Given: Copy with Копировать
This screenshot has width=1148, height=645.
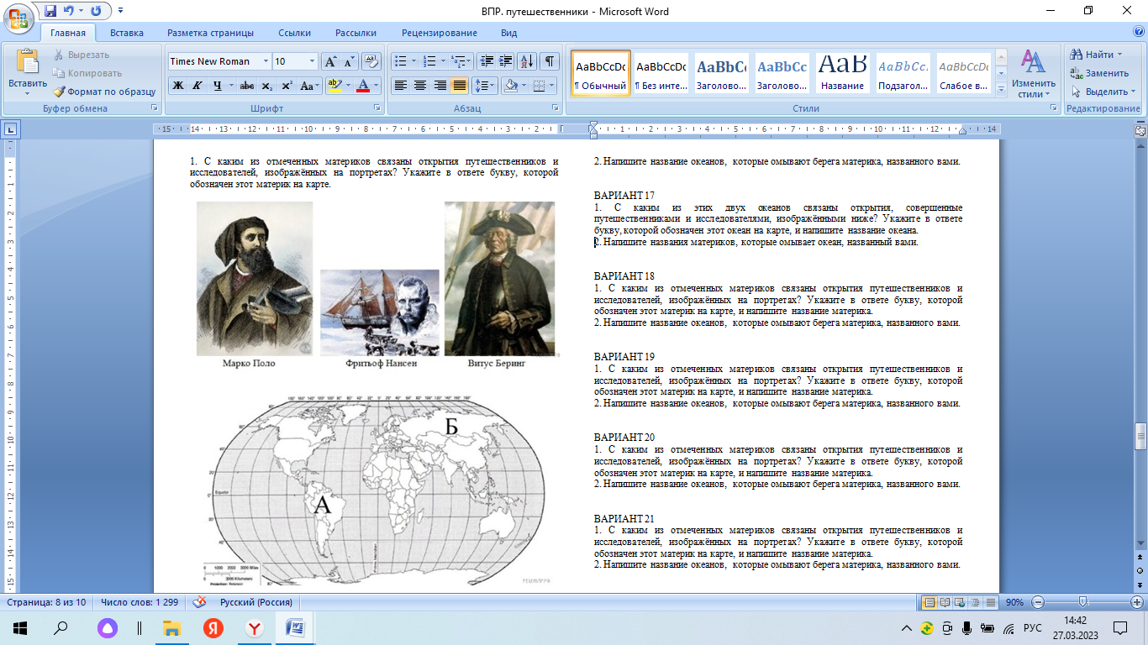Looking at the screenshot, I should tap(87, 73).
